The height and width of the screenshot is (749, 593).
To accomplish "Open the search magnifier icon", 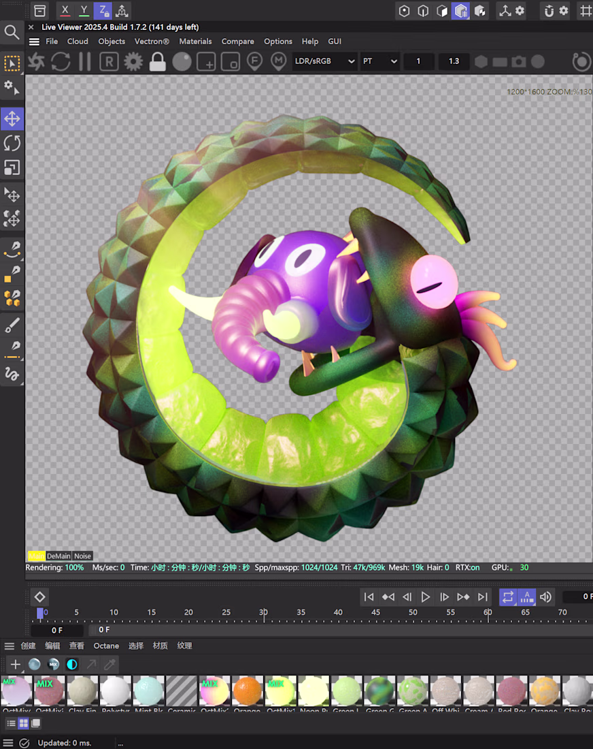I will click(12, 32).
